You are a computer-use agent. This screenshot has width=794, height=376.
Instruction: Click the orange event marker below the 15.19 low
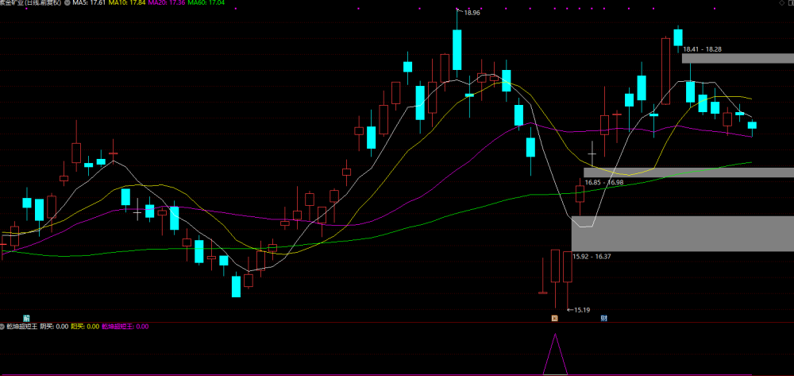[x=554, y=318]
